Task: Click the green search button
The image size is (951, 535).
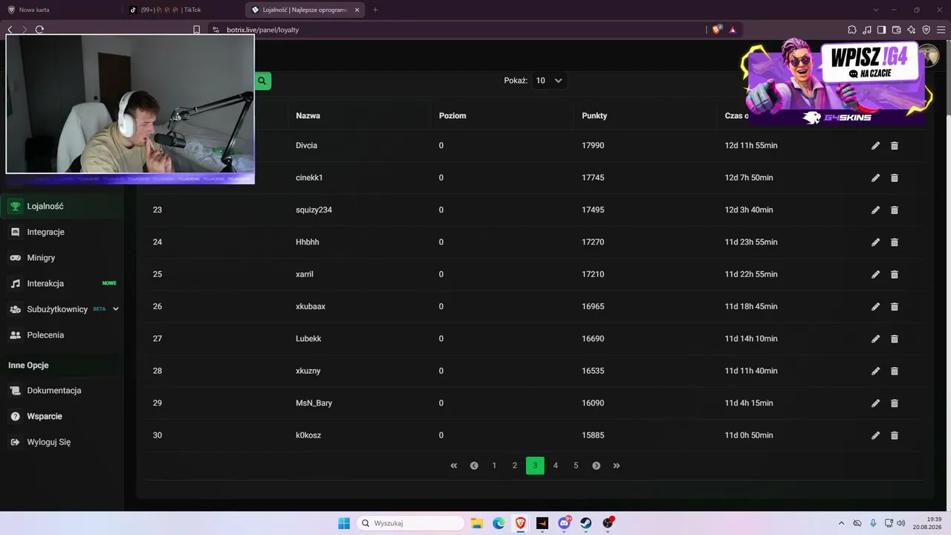Action: [262, 81]
